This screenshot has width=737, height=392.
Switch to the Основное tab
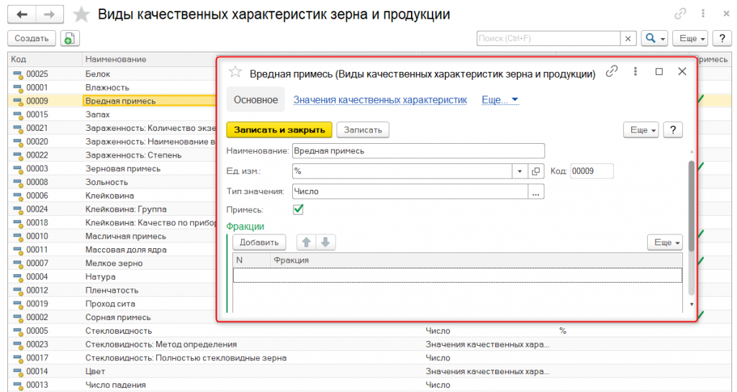[256, 100]
